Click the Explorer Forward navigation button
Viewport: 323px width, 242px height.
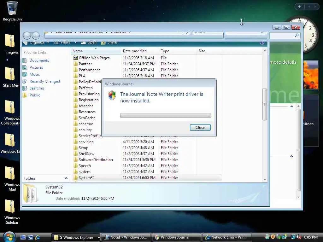[36, 36]
